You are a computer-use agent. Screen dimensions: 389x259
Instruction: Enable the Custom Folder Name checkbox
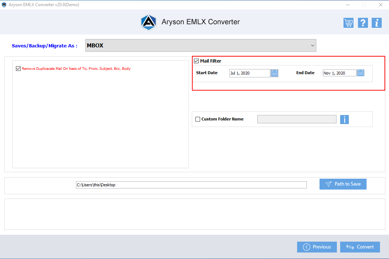198,119
